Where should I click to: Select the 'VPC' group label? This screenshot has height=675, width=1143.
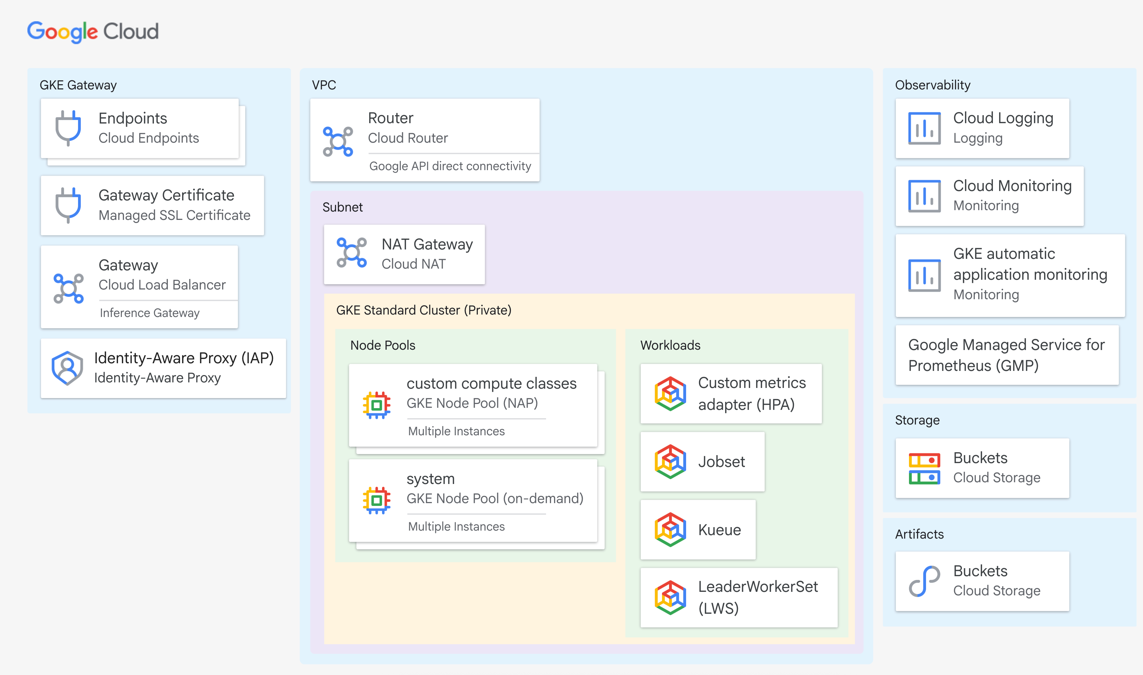tap(324, 85)
